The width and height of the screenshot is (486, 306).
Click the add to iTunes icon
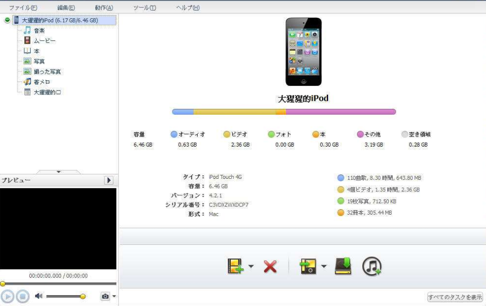coord(372,266)
